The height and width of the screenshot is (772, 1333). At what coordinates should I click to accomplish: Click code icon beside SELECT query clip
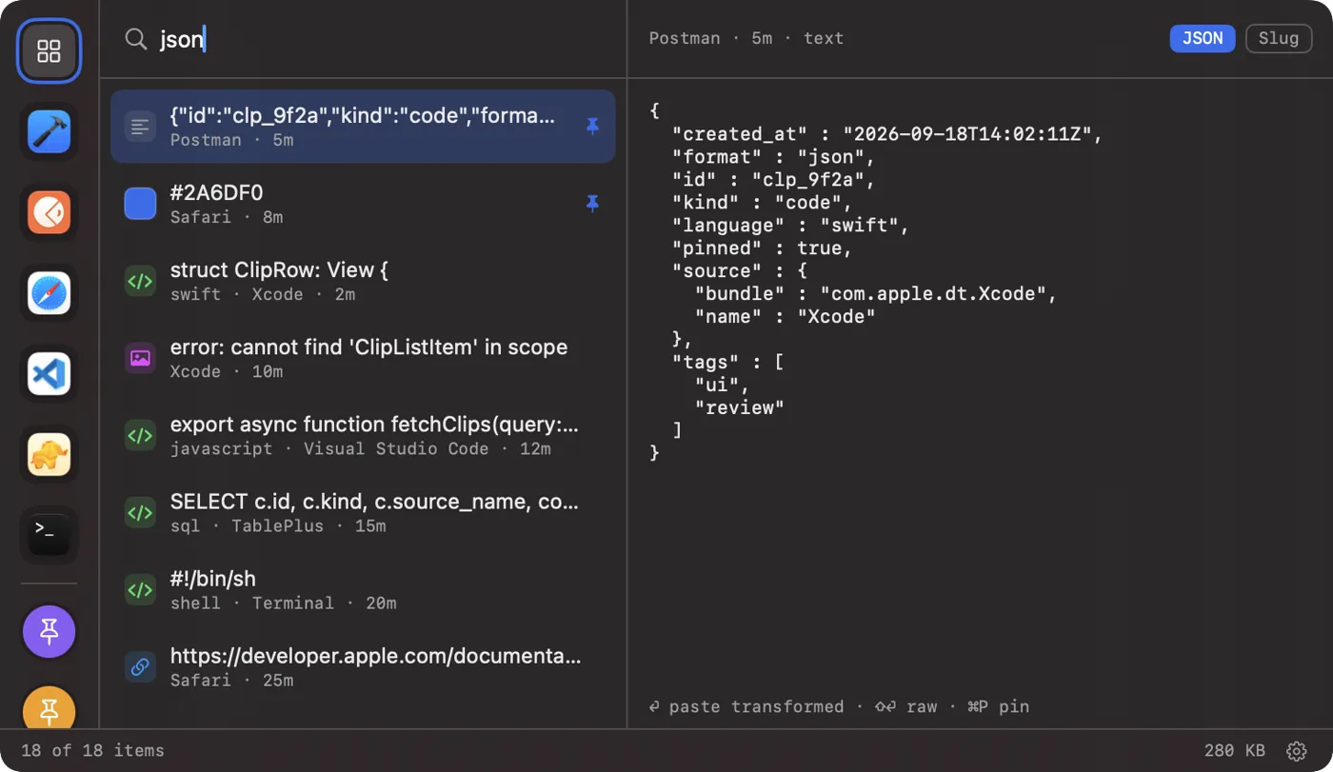click(x=140, y=512)
